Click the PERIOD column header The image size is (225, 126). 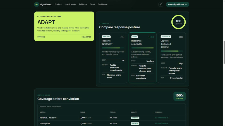[x=113, y=112]
